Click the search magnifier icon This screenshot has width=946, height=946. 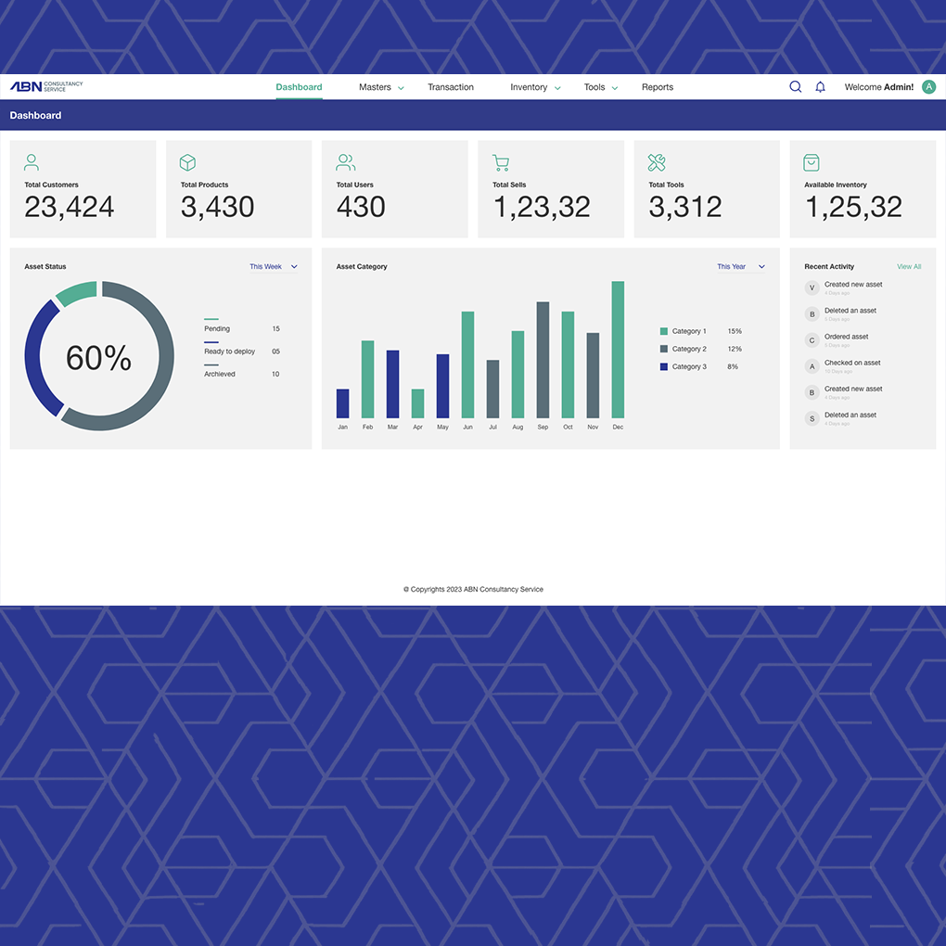(795, 87)
